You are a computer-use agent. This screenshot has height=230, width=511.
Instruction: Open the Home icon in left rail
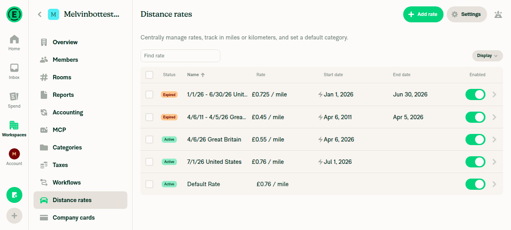tap(14, 39)
